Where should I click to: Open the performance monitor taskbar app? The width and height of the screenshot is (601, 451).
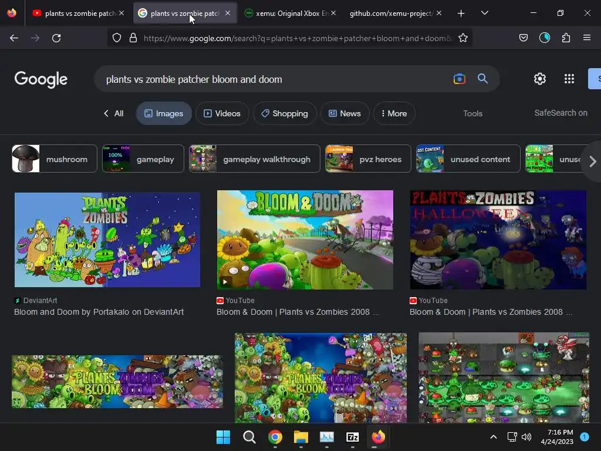[x=326, y=437]
